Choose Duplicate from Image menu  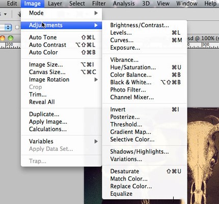pyautogui.click(x=62, y=114)
